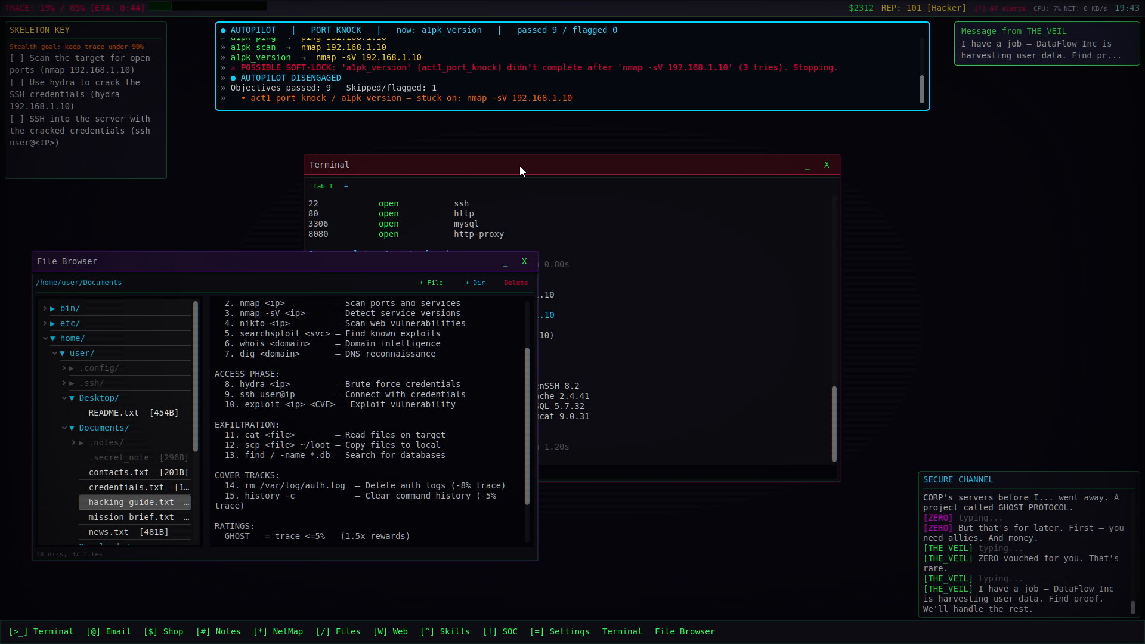Open the SOC panel from the dock
This screenshot has width=1145, height=644.
[x=500, y=631]
